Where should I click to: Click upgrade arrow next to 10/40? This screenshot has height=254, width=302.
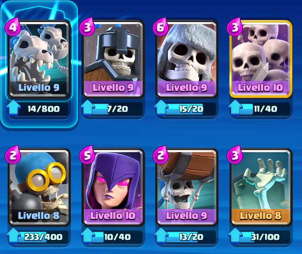coord(88,236)
